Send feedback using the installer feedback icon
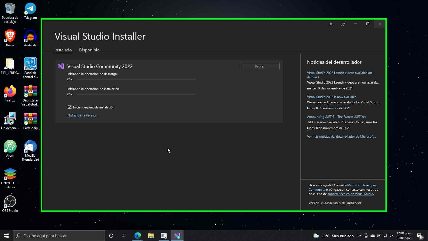The width and height of the screenshot is (428, 241). tap(343, 24)
